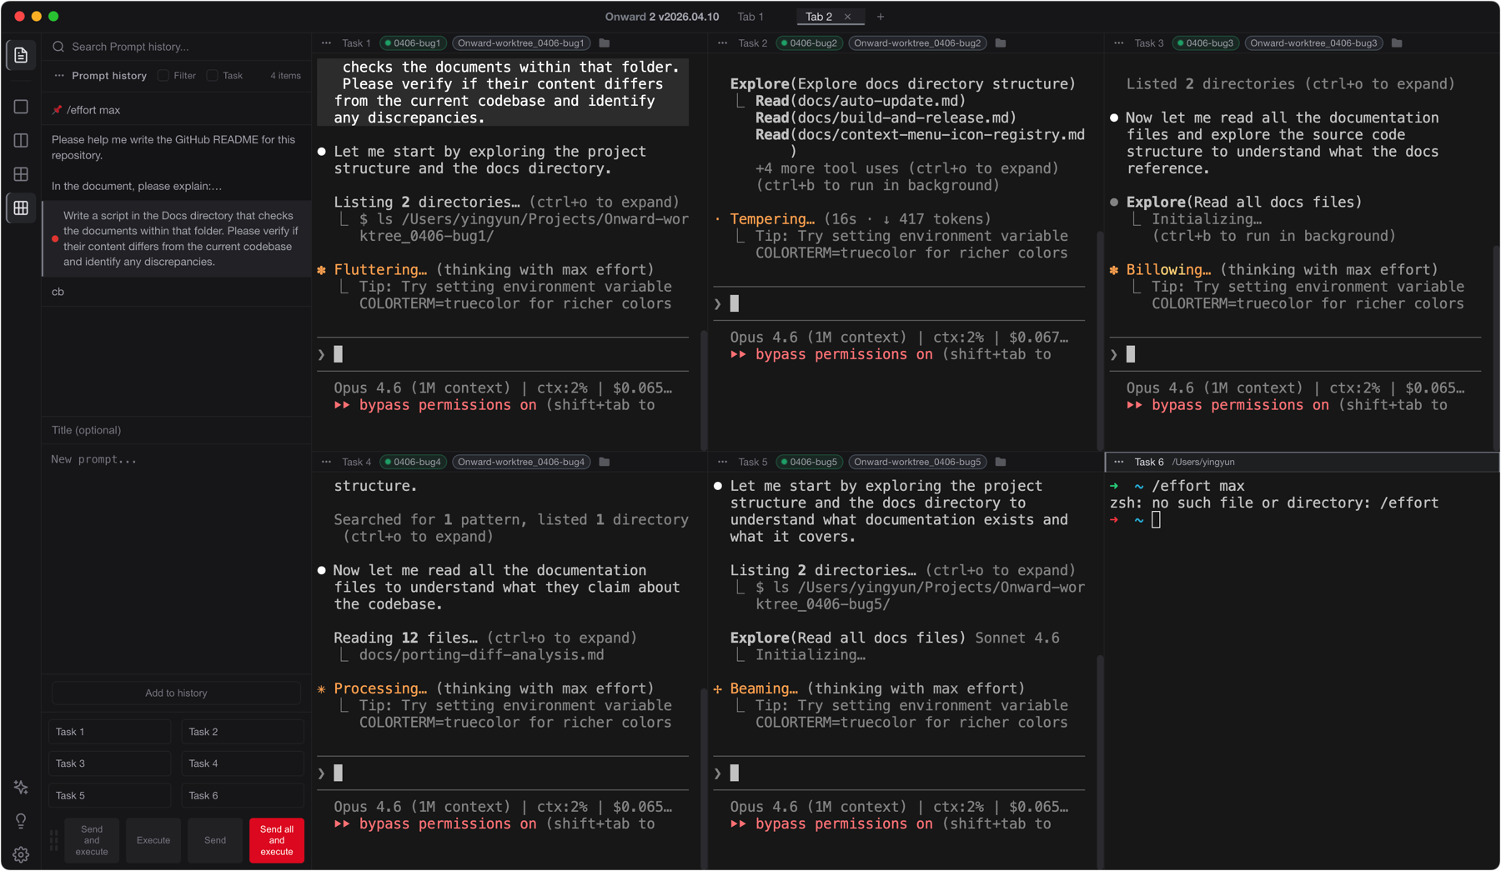Viewport: 1501px width, 871px height.
Task: Select the 2x2 grid layout icon
Action: coord(21,173)
